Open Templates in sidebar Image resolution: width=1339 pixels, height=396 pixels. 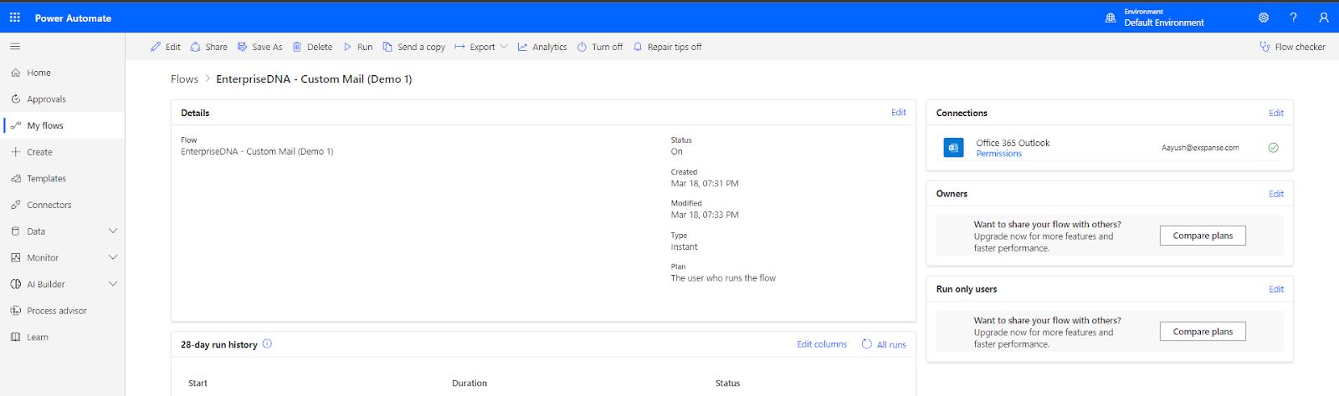coord(62,178)
